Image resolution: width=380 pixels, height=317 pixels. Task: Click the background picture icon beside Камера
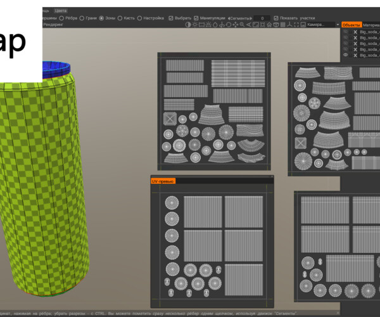pos(303,25)
